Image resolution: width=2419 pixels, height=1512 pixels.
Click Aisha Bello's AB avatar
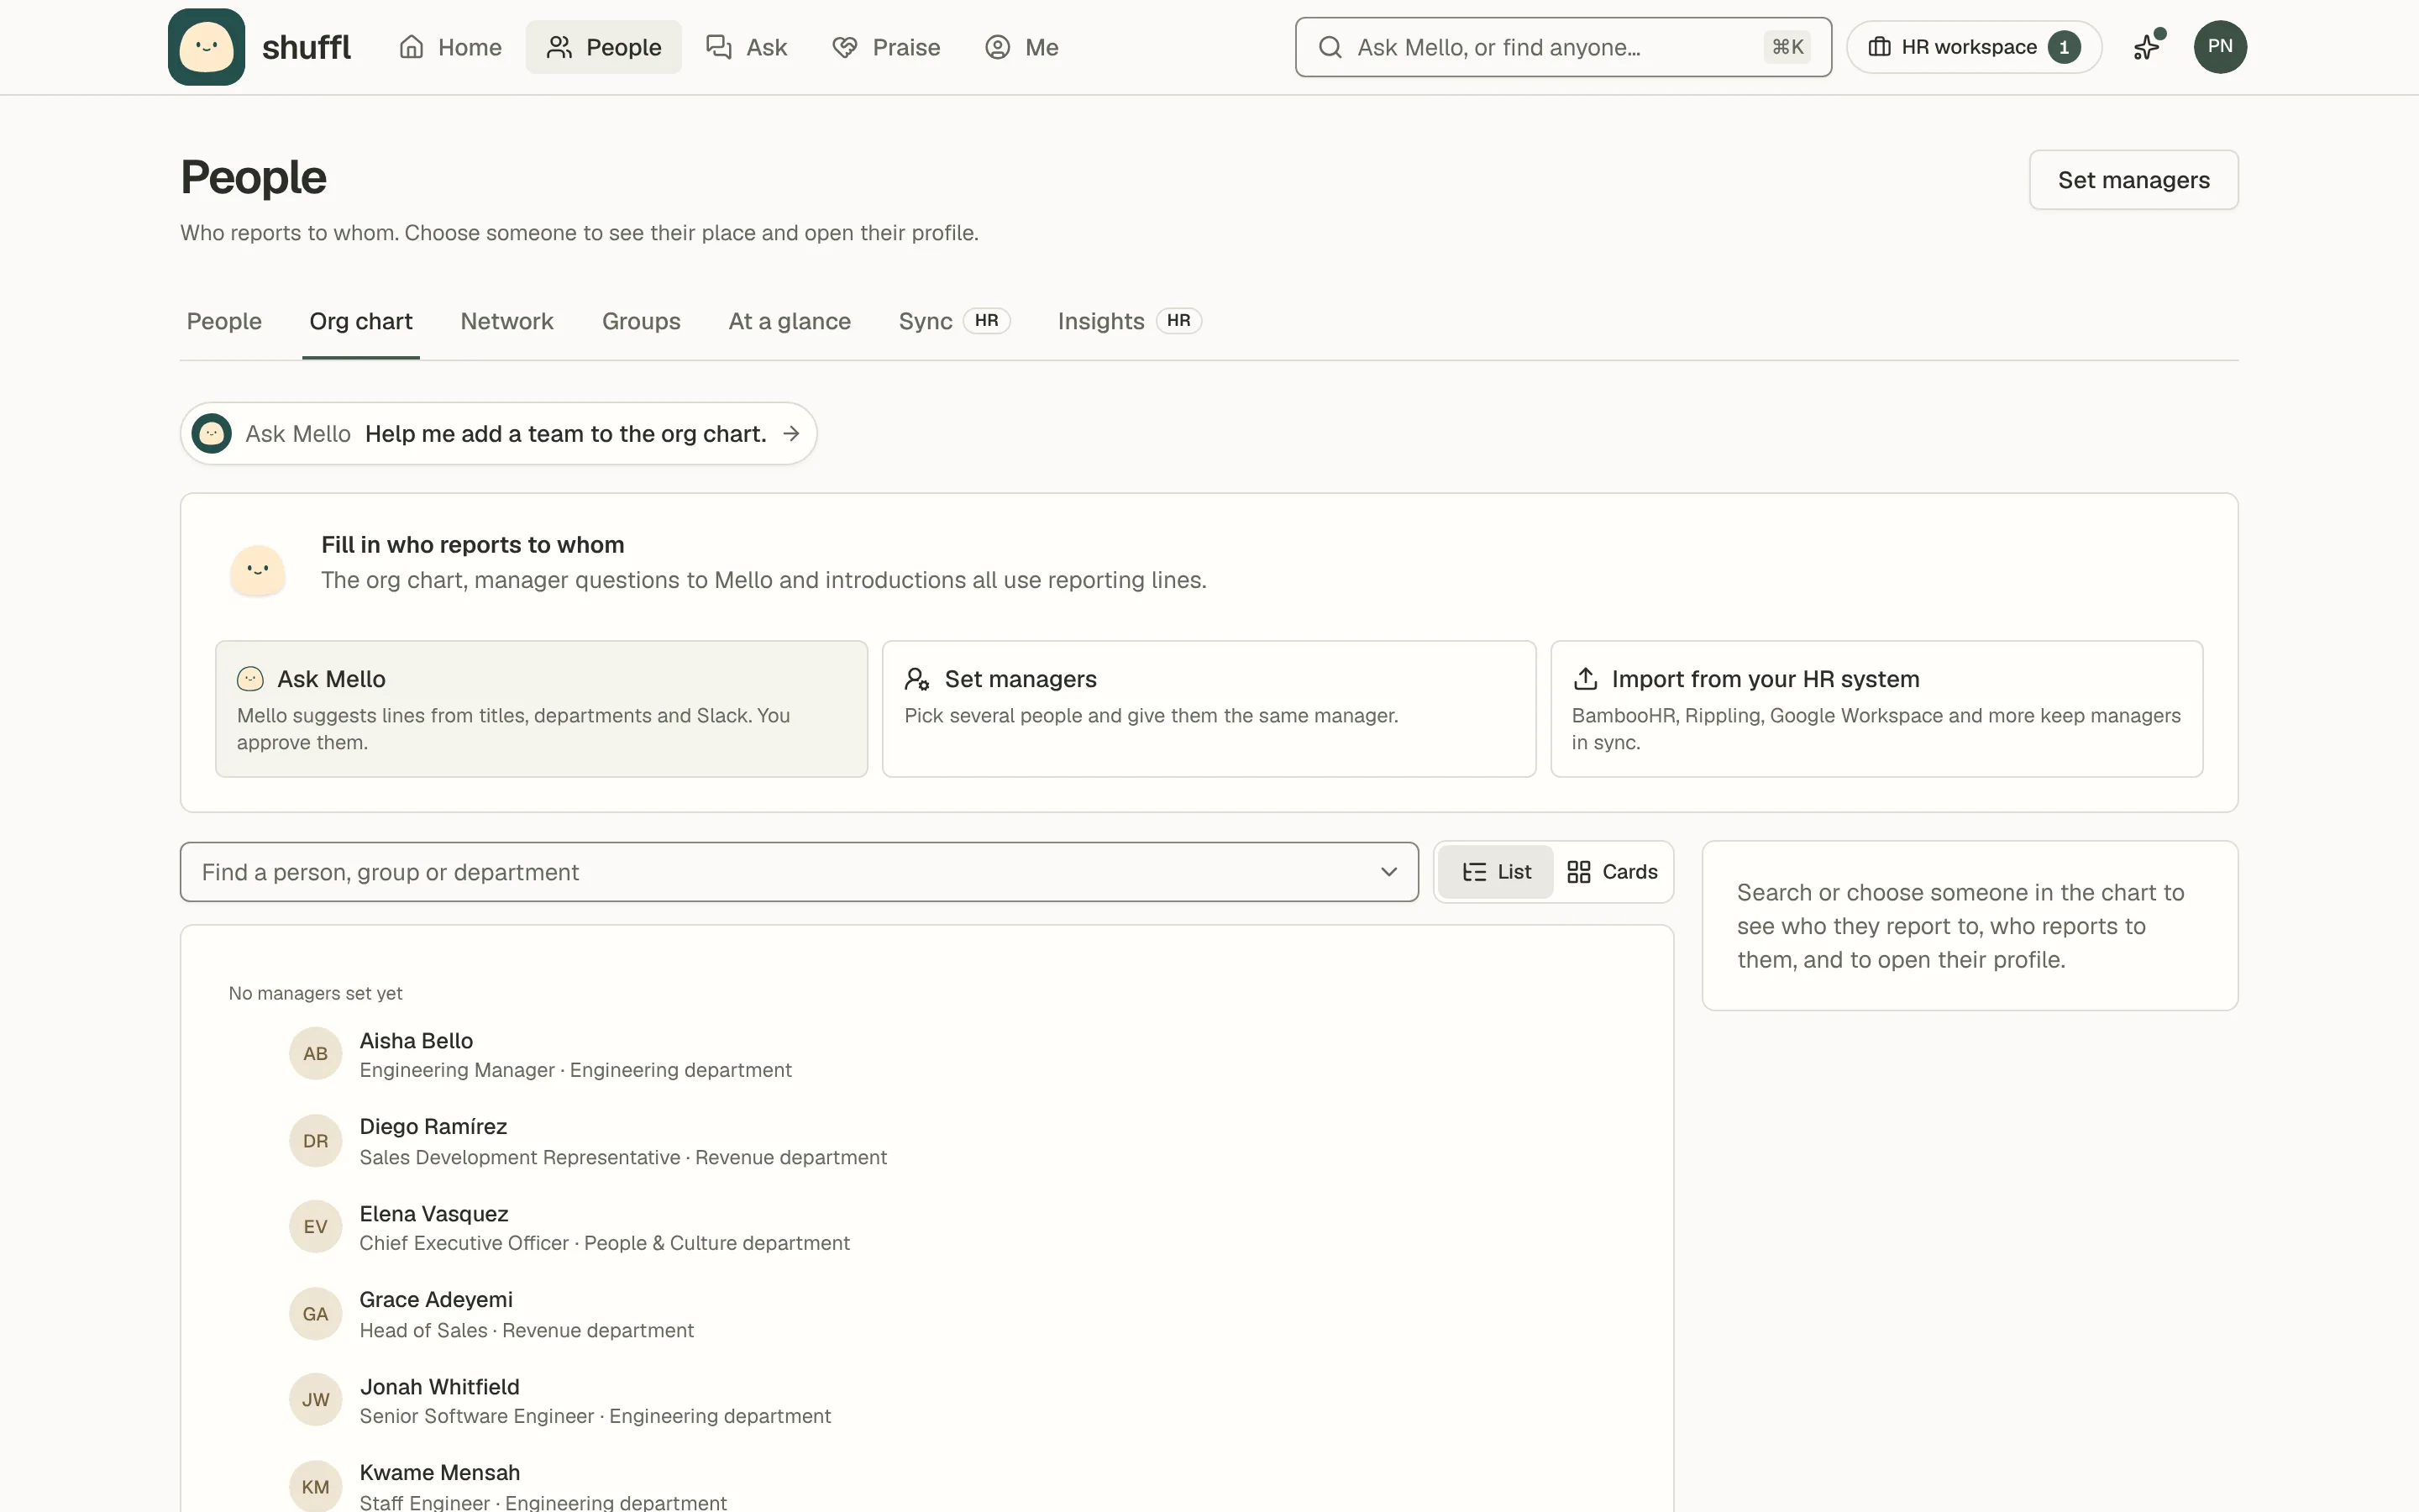pos(316,1054)
